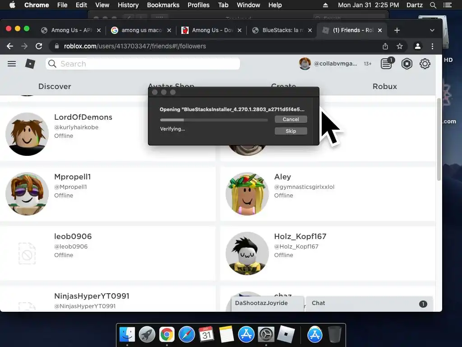Bookmark this page with the star icon
This screenshot has width=462, height=347.
click(400, 46)
